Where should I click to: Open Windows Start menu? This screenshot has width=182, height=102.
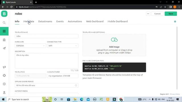[x=3, y=99]
